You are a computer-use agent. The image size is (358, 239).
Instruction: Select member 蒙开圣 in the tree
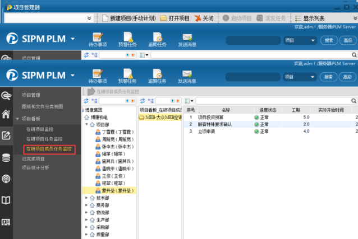117,191
